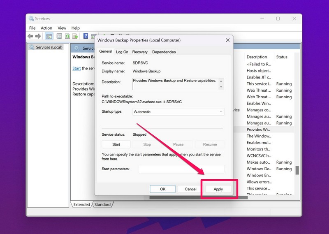
Task: Click the Back arrow toolbar icon
Action: pyautogui.click(x=30, y=36)
